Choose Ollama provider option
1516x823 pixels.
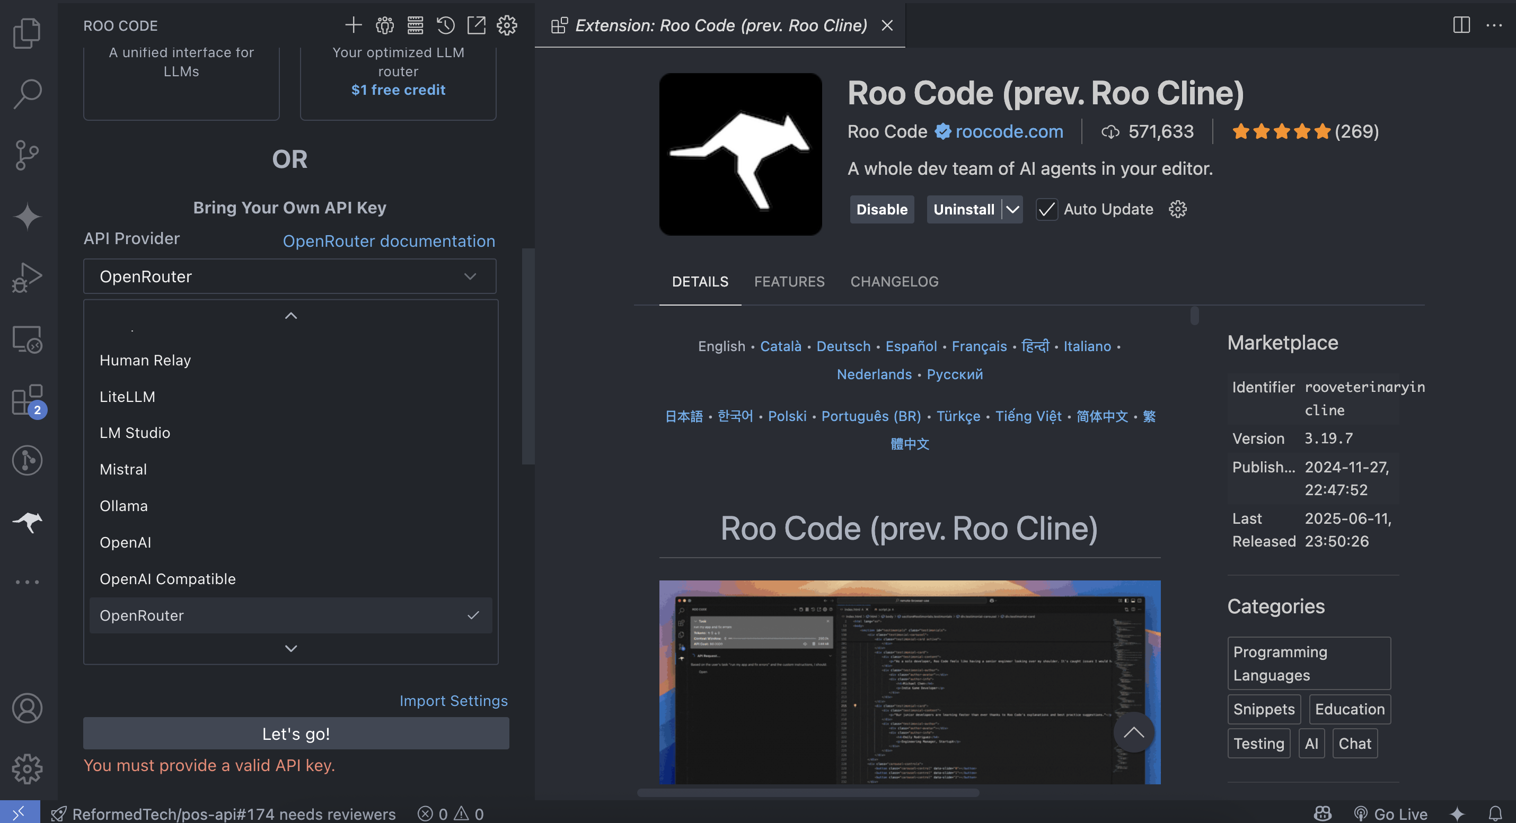(x=290, y=506)
